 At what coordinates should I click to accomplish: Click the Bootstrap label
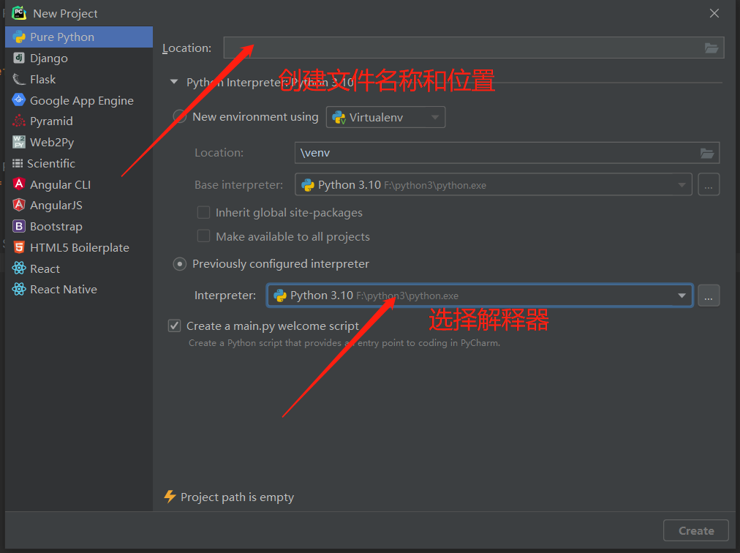[56, 227]
